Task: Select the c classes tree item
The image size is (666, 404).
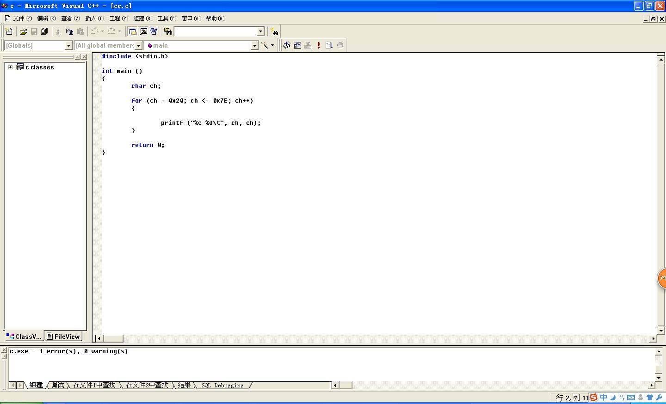Action: click(x=39, y=67)
